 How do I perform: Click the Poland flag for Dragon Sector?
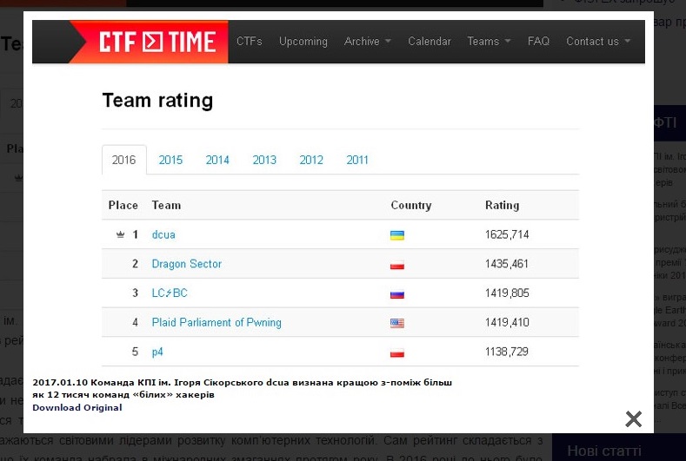(x=397, y=265)
